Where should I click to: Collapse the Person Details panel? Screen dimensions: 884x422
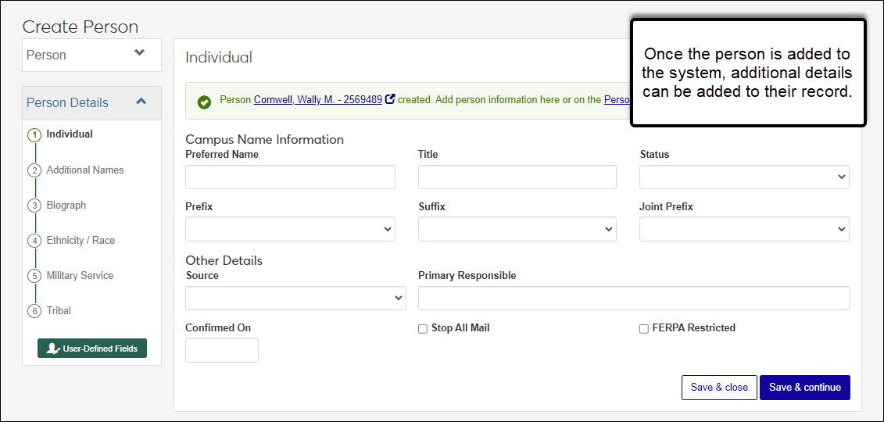[141, 102]
